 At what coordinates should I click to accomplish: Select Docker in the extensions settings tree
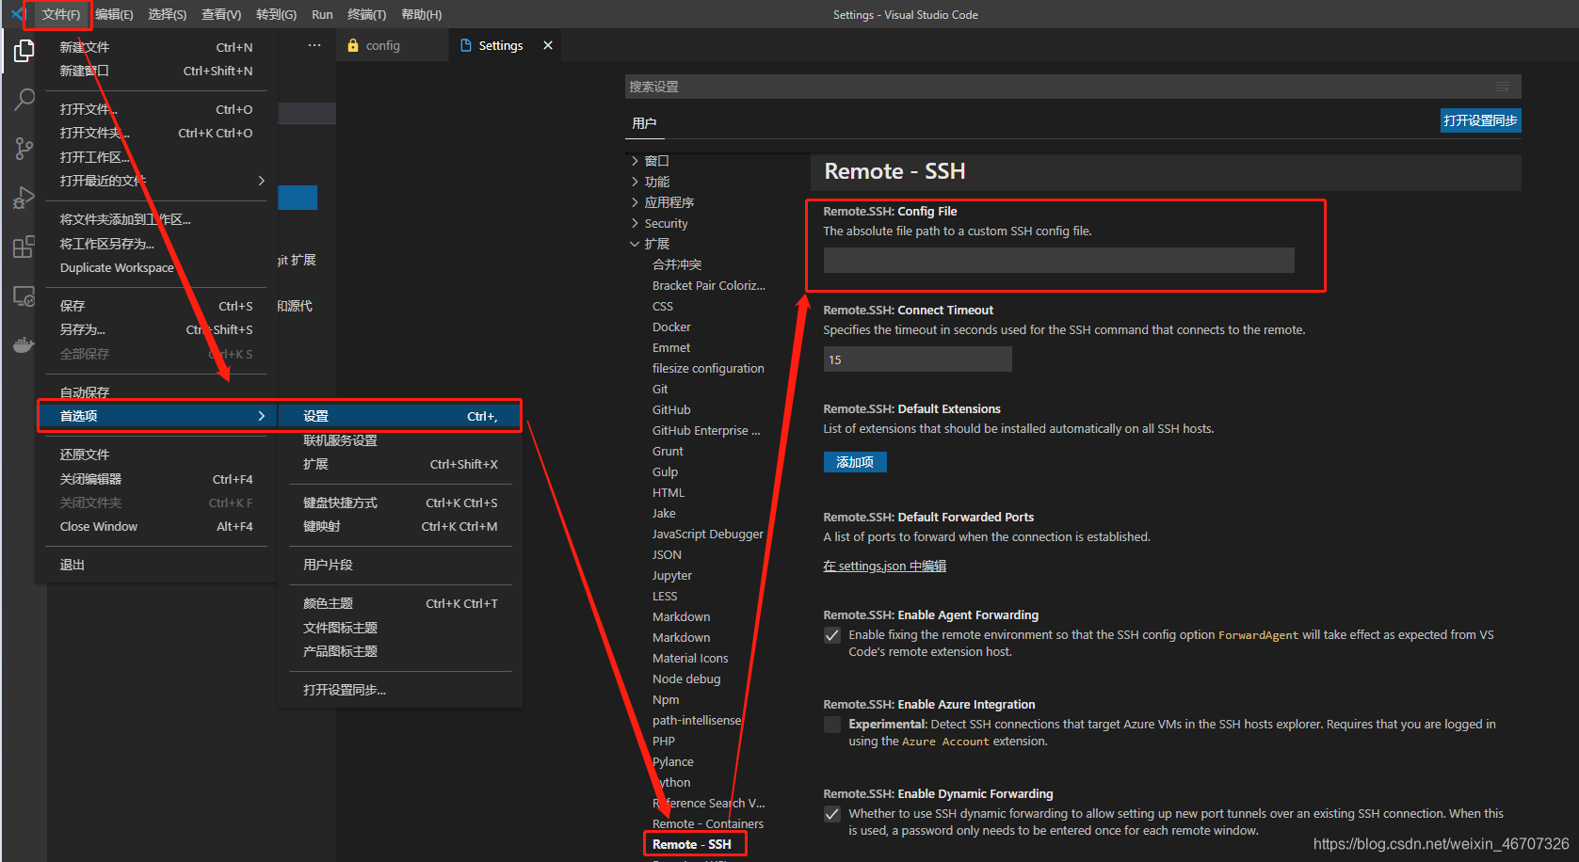point(671,327)
